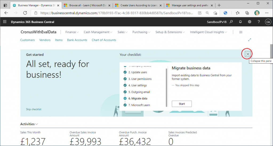Click the CronusWithEvalData company name
The width and height of the screenshot is (273, 146).
[38, 32]
